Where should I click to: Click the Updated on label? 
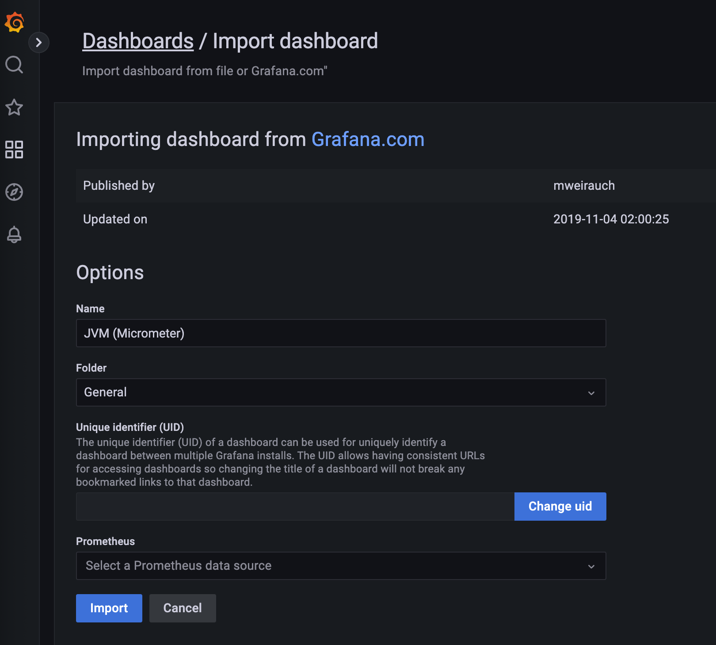[x=115, y=219]
